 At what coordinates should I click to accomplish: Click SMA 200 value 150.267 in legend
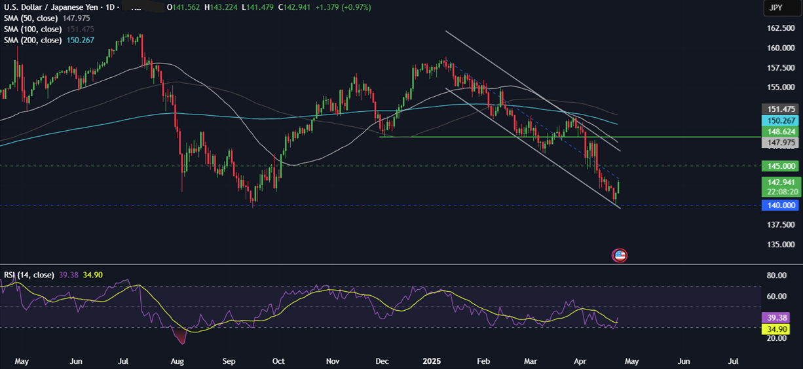tap(80, 41)
